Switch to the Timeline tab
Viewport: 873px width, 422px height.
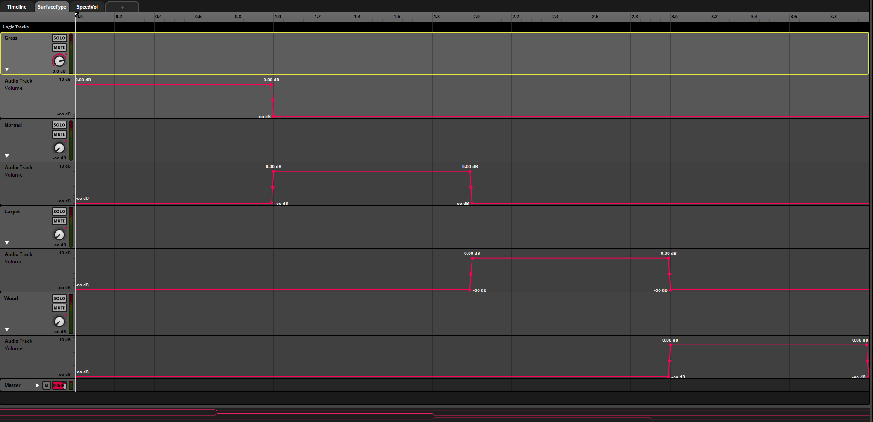click(x=17, y=7)
